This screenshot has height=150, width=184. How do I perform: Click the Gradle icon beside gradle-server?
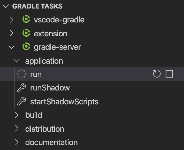tap(26, 46)
